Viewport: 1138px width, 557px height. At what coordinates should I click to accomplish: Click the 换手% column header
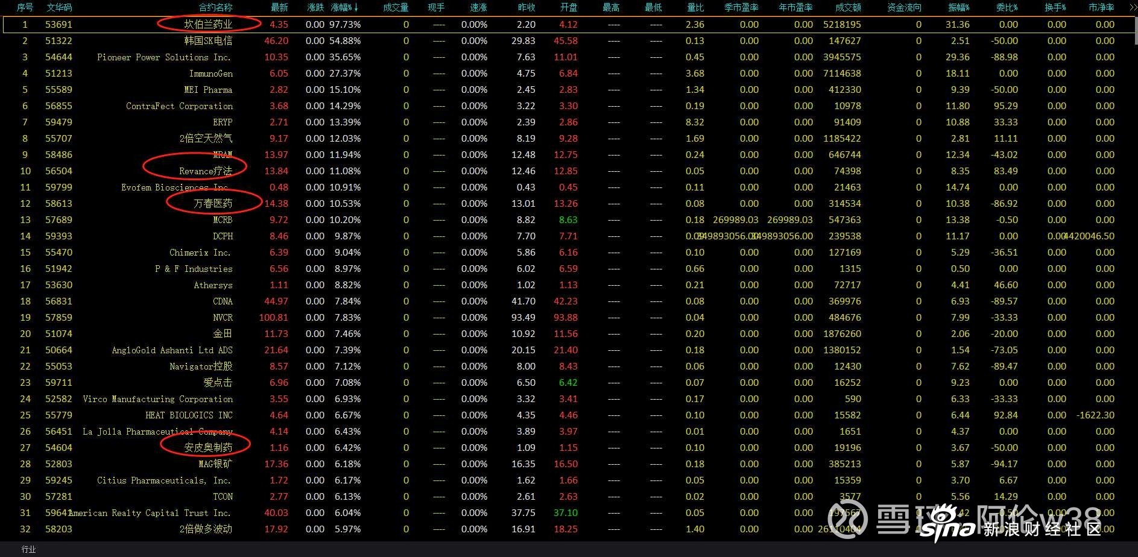coord(1055,7)
